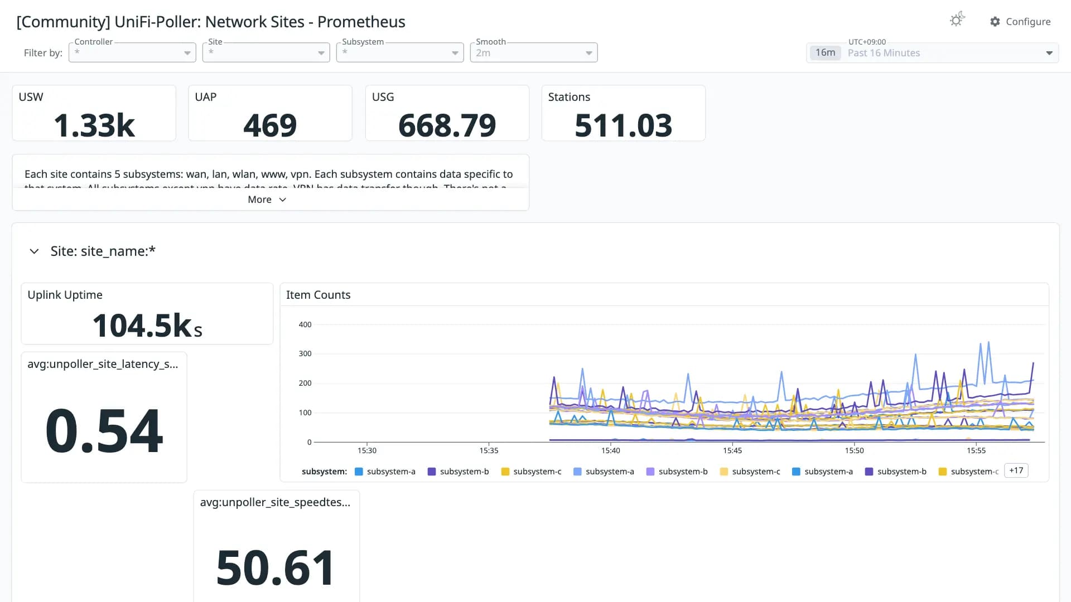
Task: Click the latency value 0.54
Action: click(104, 431)
